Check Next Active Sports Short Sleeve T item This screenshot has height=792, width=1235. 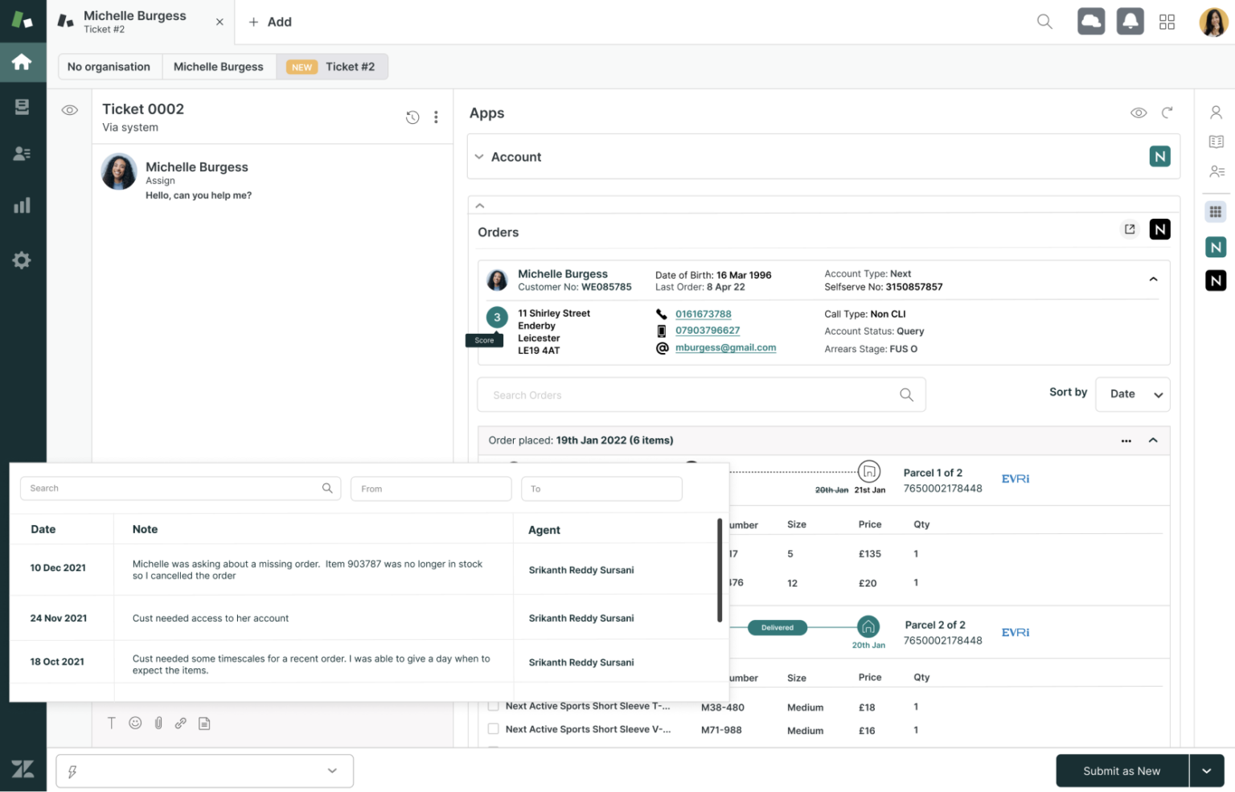493,706
